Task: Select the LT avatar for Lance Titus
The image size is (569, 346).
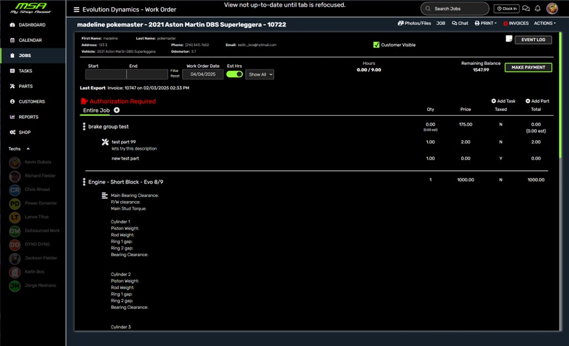Action: click(x=15, y=217)
